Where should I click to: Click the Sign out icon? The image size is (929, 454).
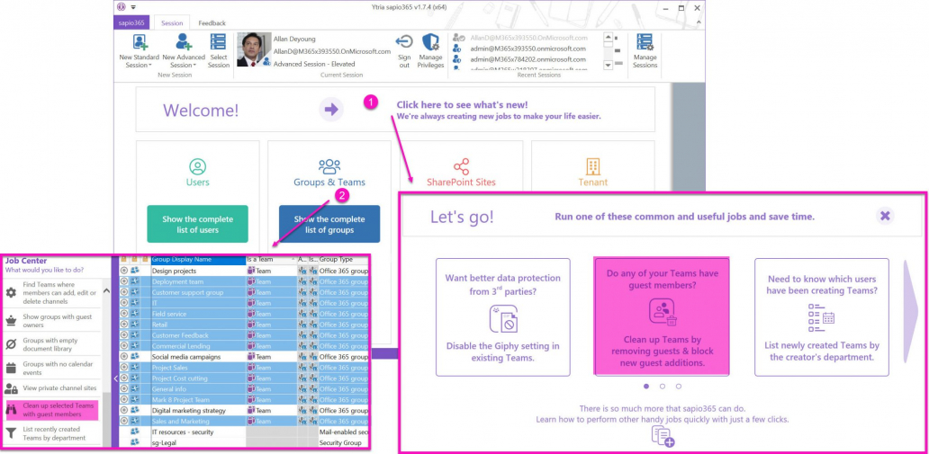pos(404,42)
